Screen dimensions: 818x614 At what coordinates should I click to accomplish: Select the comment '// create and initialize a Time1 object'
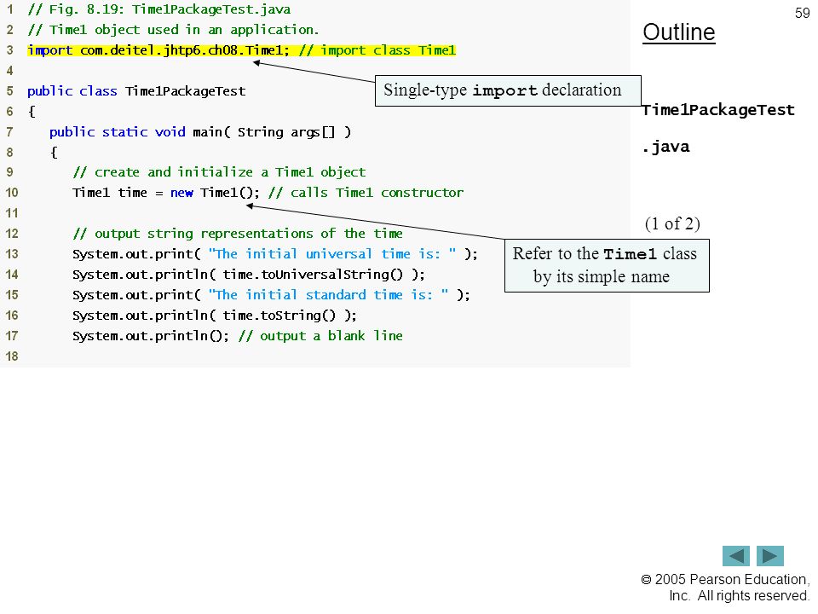click(x=219, y=172)
